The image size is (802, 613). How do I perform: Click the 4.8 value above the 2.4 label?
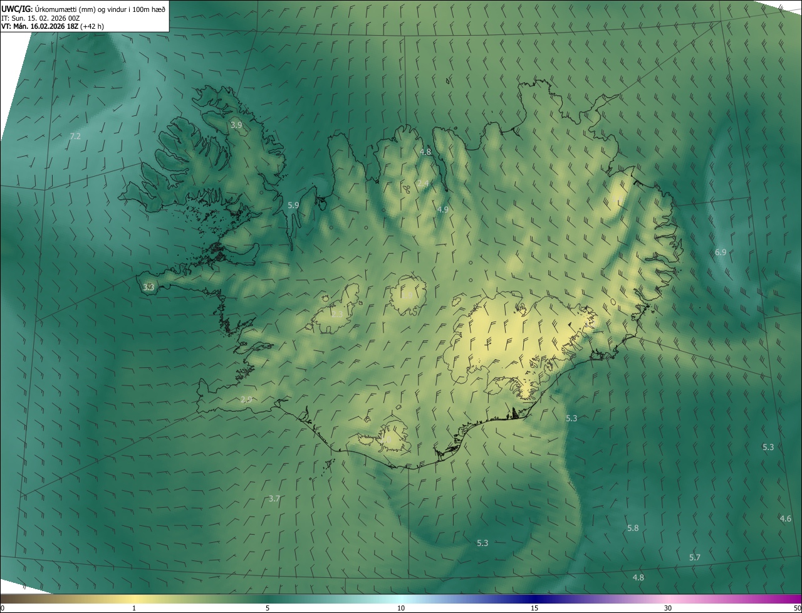click(425, 152)
